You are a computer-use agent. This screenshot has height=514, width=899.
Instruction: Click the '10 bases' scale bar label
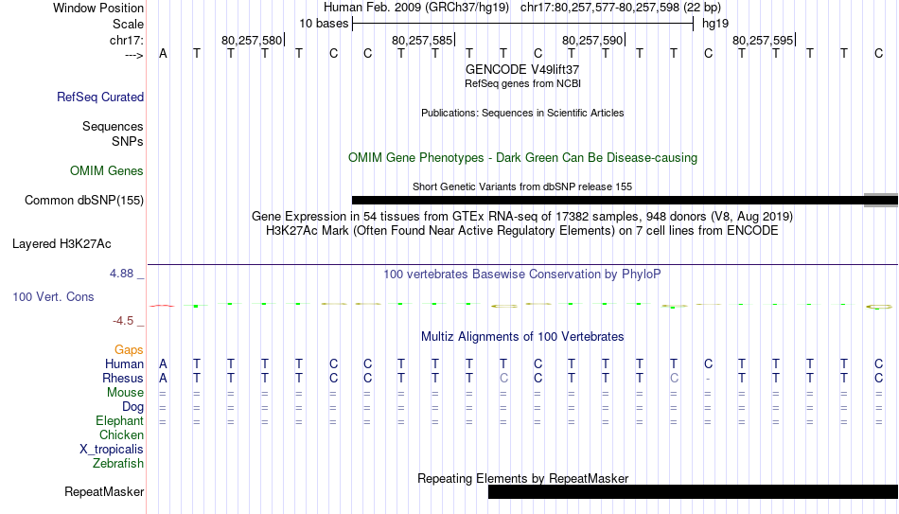(324, 24)
